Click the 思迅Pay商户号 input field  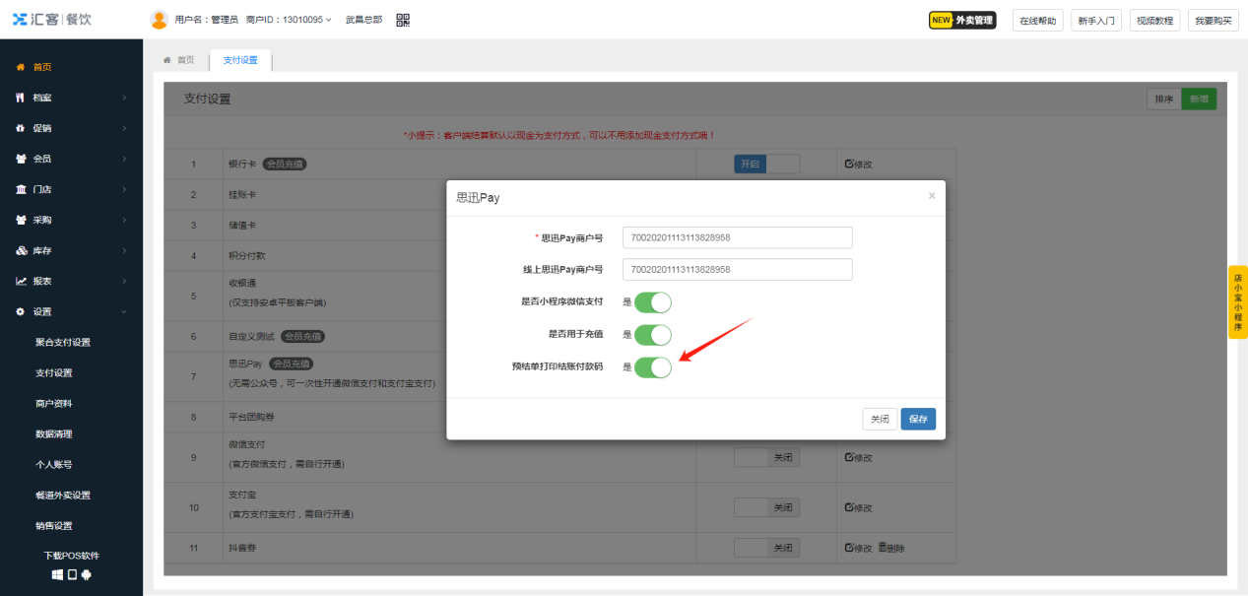point(737,236)
